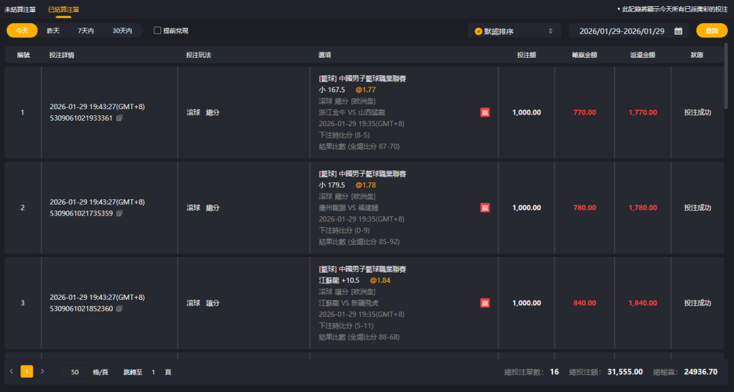Image resolution: width=734 pixels, height=392 pixels.
Task: Open calendar icon in date range field
Action: point(678,31)
